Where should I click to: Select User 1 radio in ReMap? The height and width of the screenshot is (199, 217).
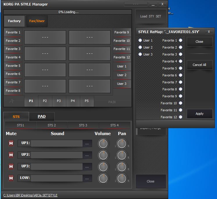click(140, 40)
